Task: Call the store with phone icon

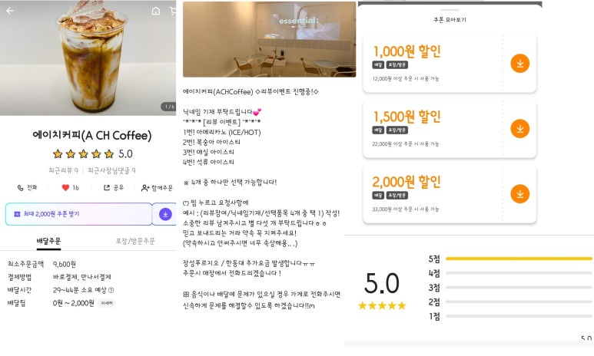Action: click(x=27, y=188)
